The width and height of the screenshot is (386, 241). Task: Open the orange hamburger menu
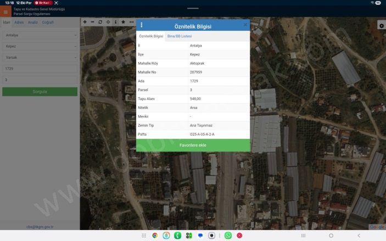pyautogui.click(x=6, y=12)
